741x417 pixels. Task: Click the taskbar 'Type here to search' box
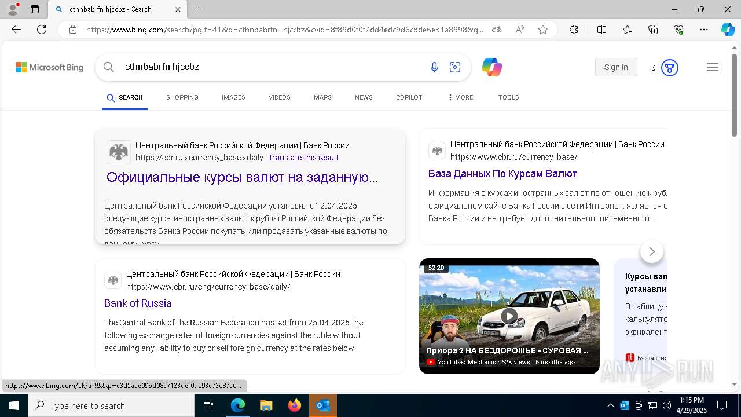[x=111, y=405]
